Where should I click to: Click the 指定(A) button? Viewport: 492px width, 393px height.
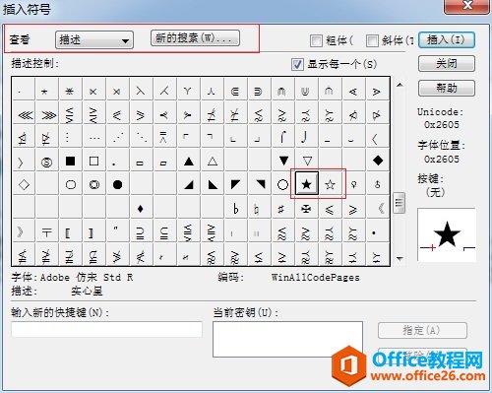coord(422,330)
